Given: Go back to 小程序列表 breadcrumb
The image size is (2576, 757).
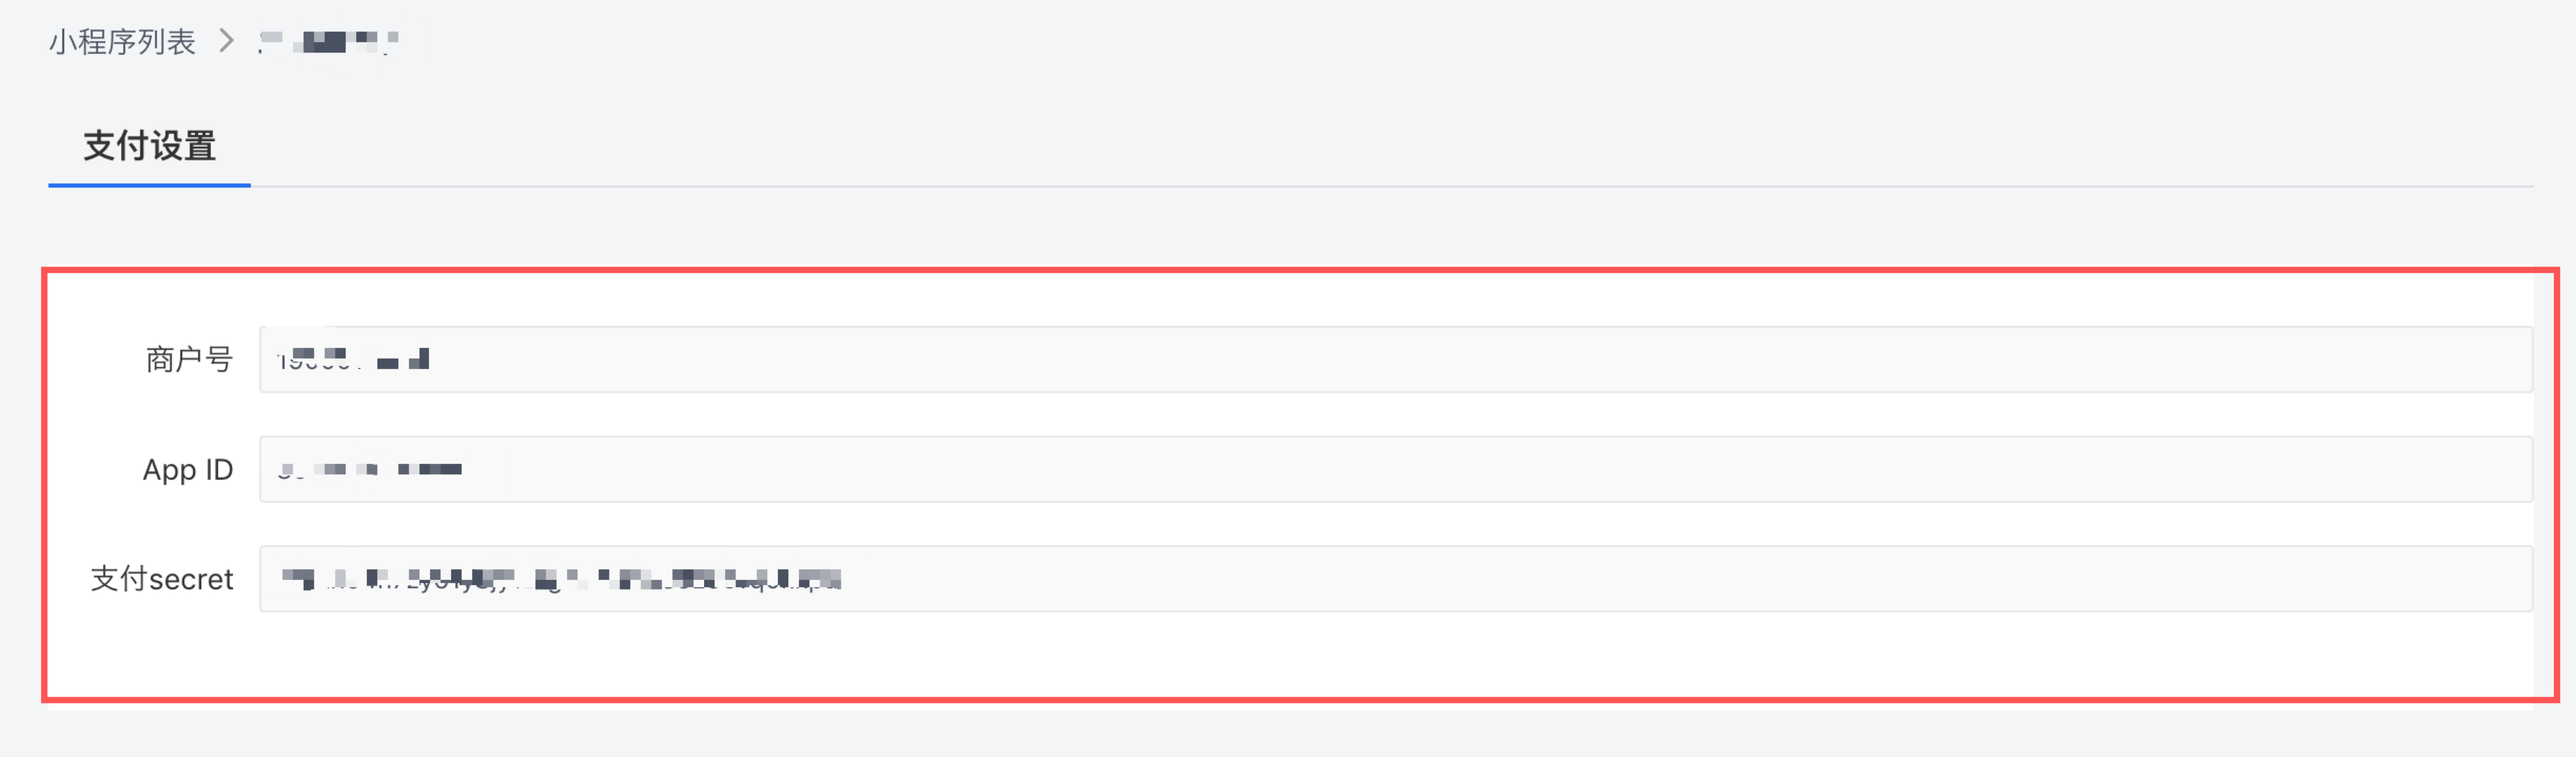Looking at the screenshot, I should [122, 41].
